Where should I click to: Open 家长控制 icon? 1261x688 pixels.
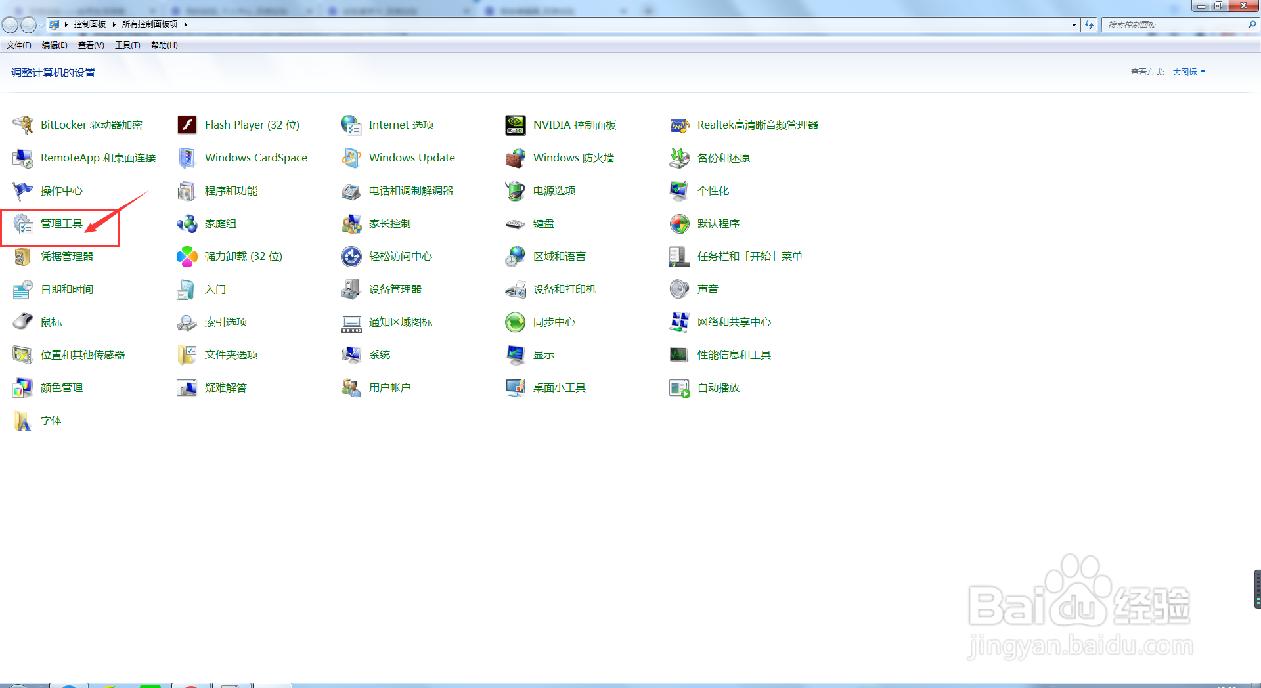pyautogui.click(x=351, y=223)
